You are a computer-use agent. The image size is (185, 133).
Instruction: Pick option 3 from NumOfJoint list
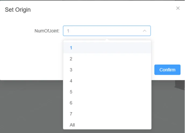pos(71,70)
